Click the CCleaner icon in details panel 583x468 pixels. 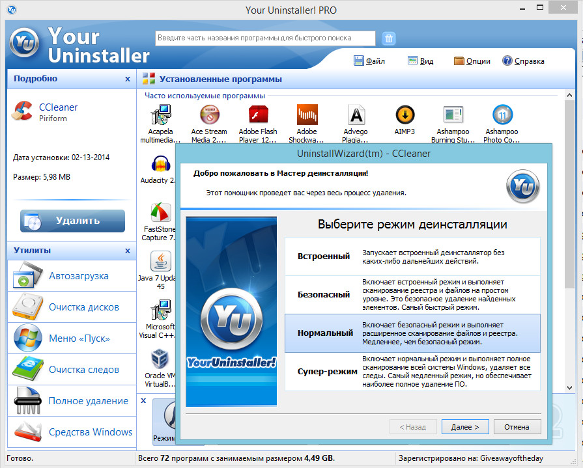tap(22, 111)
